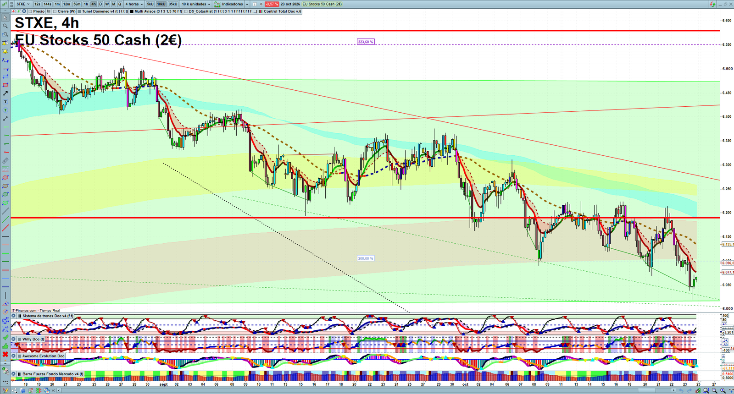Switch to 12s timeframe
Image resolution: width=734 pixels, height=394 pixels.
point(37,4)
